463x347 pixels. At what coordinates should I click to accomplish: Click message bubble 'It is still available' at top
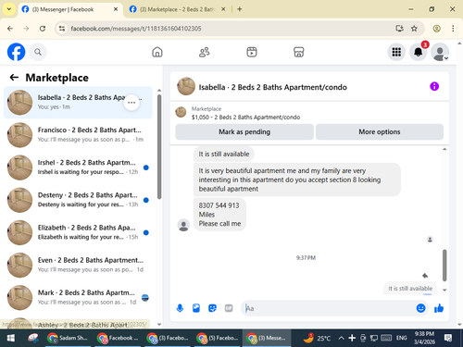[224, 154]
